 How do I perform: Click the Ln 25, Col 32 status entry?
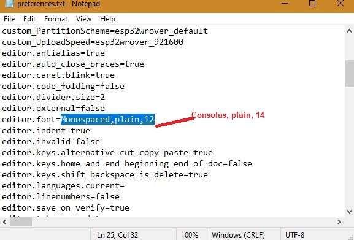pyautogui.click(x=117, y=235)
